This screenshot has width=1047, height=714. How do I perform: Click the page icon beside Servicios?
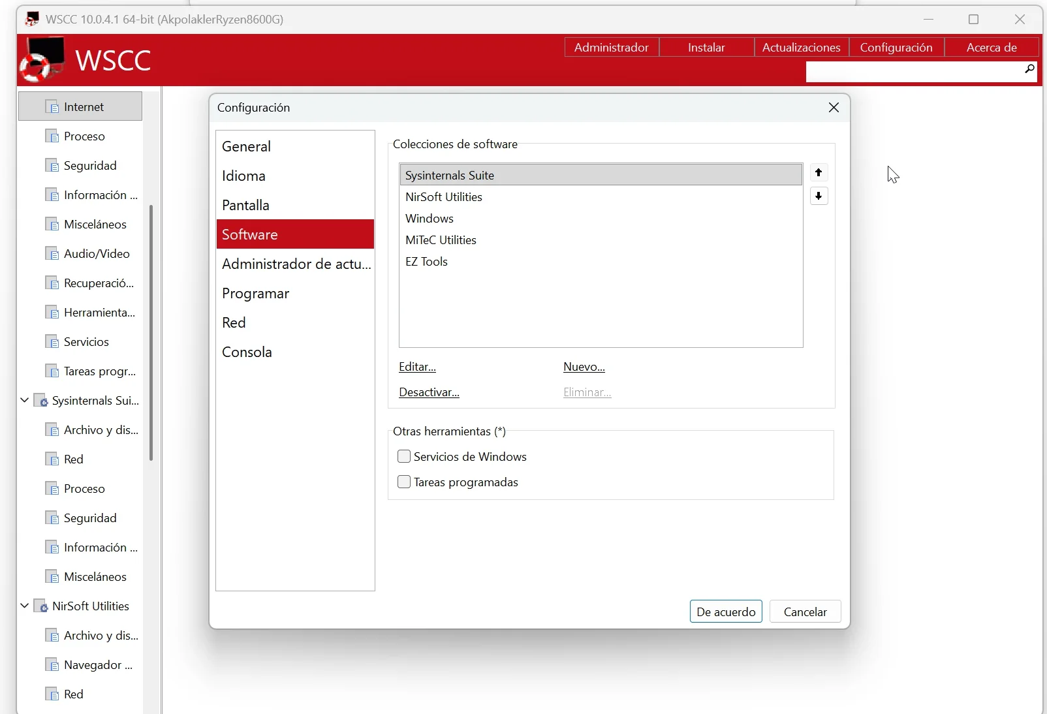(x=52, y=342)
